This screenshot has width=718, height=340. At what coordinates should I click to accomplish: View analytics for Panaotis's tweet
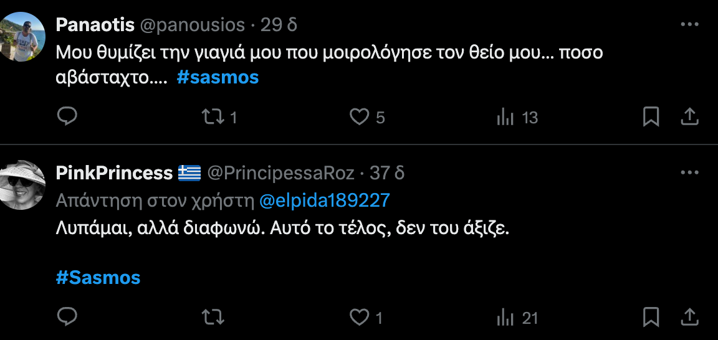point(505,116)
